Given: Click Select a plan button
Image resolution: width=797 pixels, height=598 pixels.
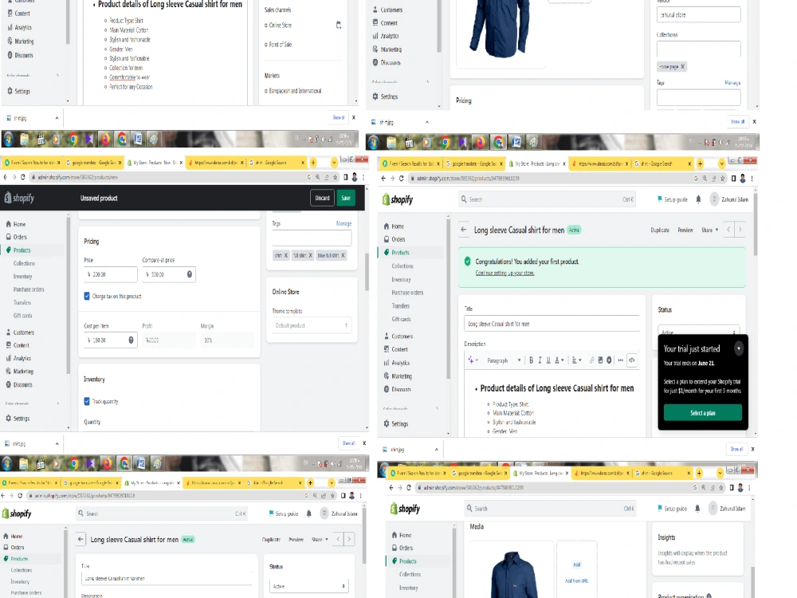Looking at the screenshot, I should coord(702,413).
